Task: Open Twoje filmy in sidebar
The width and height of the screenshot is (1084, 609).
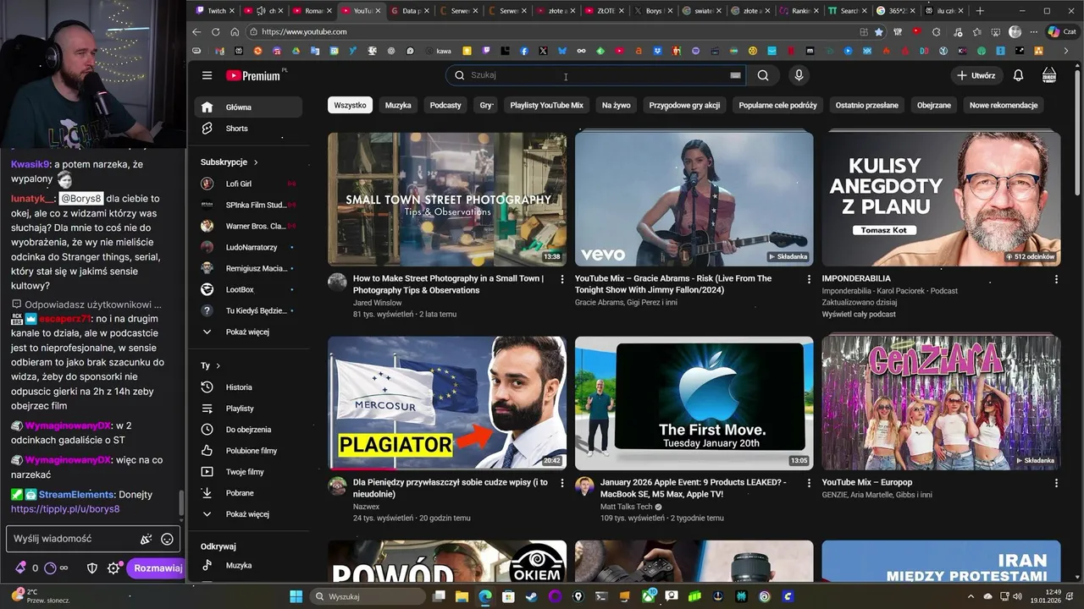Action: pos(249,472)
